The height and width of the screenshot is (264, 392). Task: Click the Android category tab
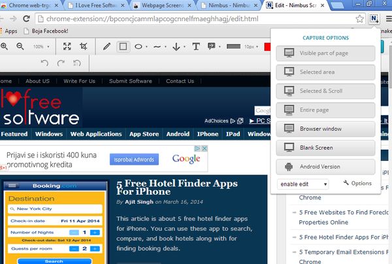[178, 134]
